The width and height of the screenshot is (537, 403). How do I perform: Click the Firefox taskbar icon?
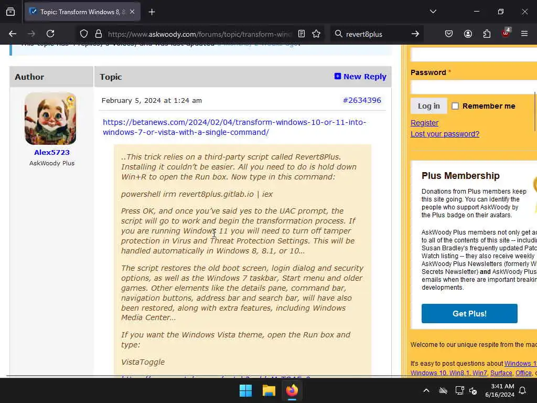click(x=292, y=390)
